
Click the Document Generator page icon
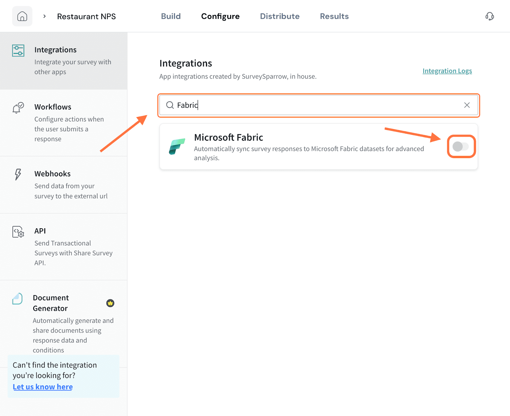(x=18, y=299)
